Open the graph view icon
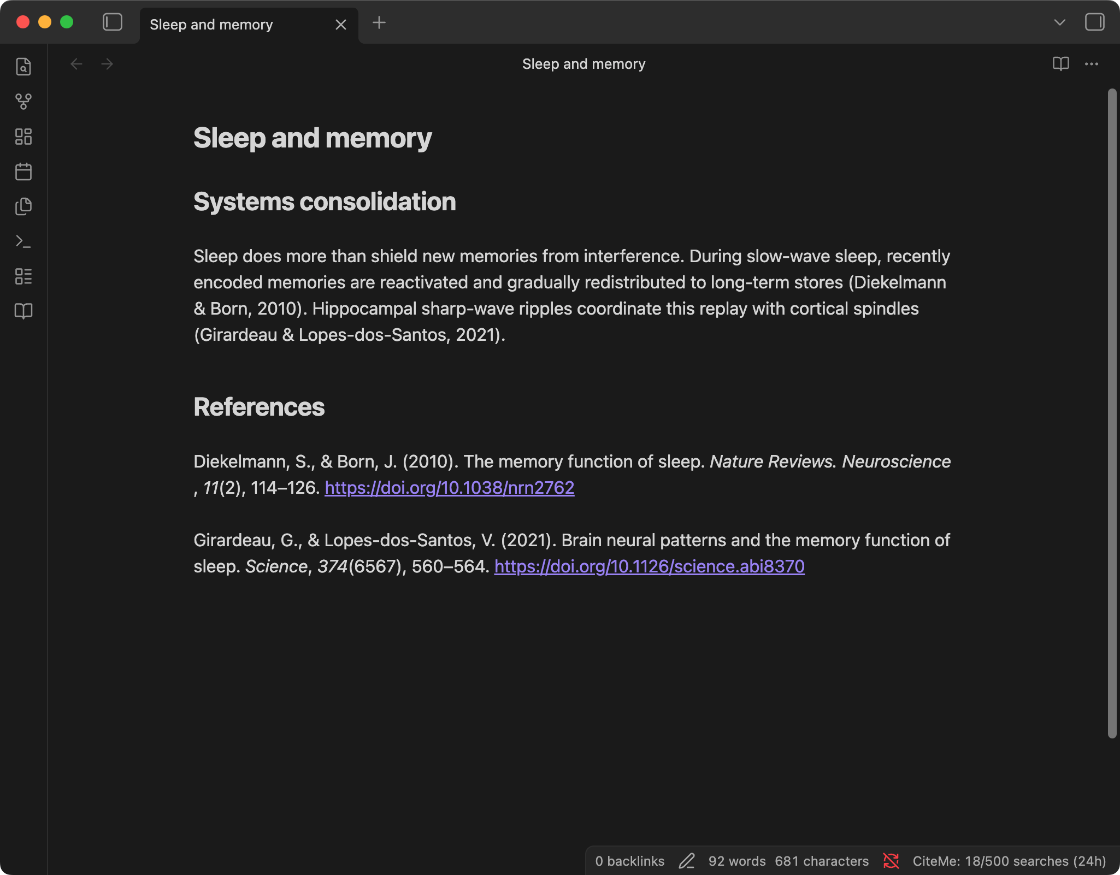 pos(23,102)
